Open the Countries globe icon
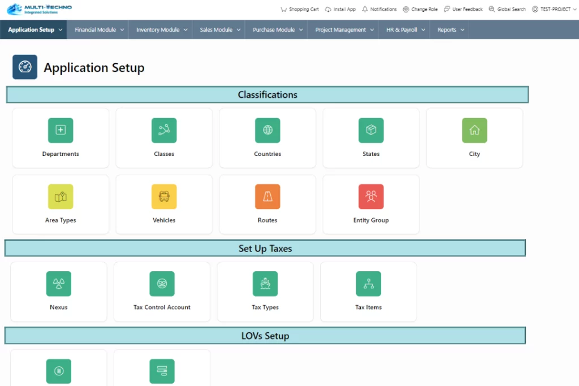Viewport: 579px width, 386px height. (x=267, y=131)
